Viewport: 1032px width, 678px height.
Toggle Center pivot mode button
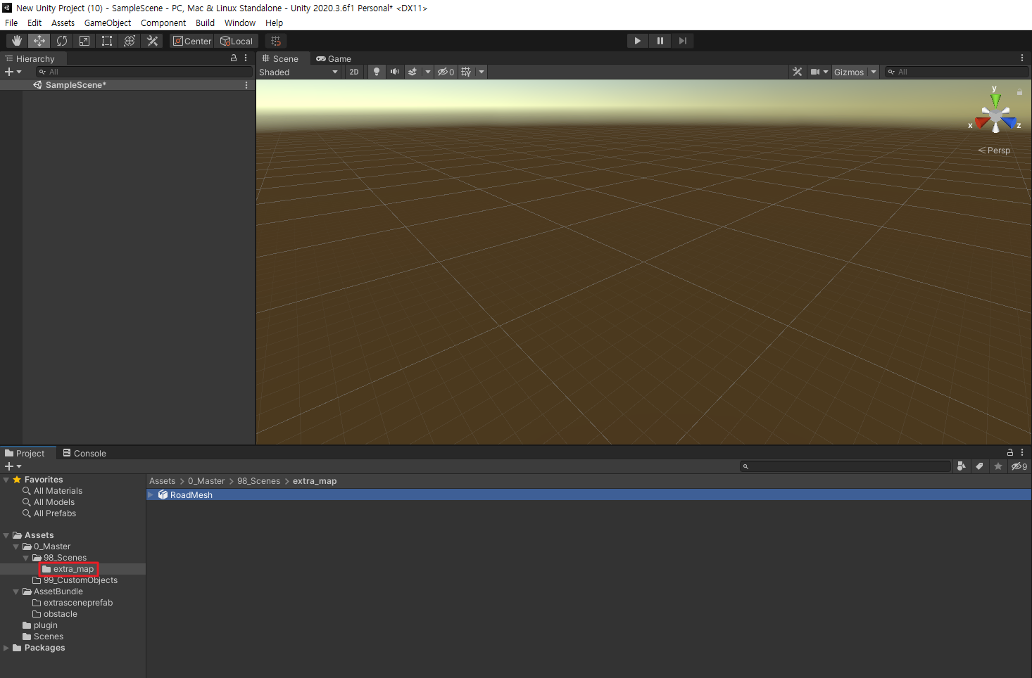pos(192,41)
